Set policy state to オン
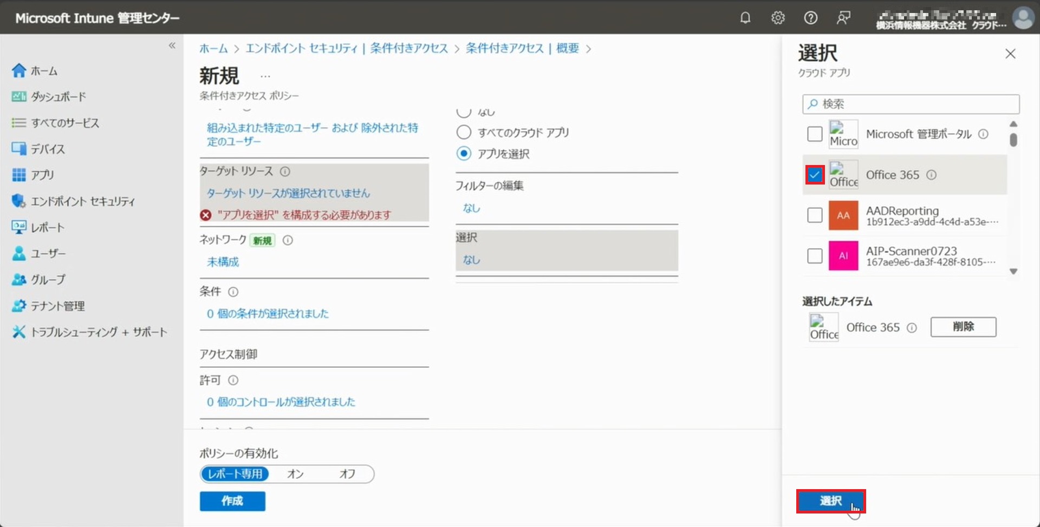This screenshot has width=1040, height=527. [295, 474]
